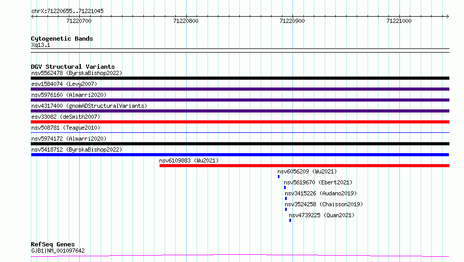464x262 pixels.
Task: Click the small blue nsv5619670 marker
Action: pos(285,188)
